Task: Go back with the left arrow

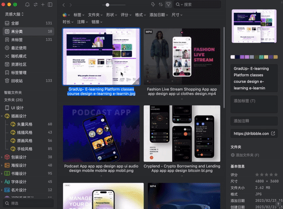Action: point(64,5)
